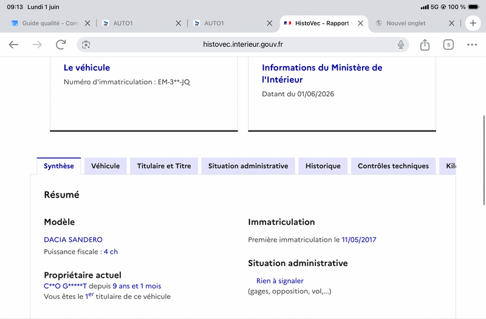This screenshot has width=486, height=319.
Task: Close the Guide qualité tab
Action: tap(87, 23)
